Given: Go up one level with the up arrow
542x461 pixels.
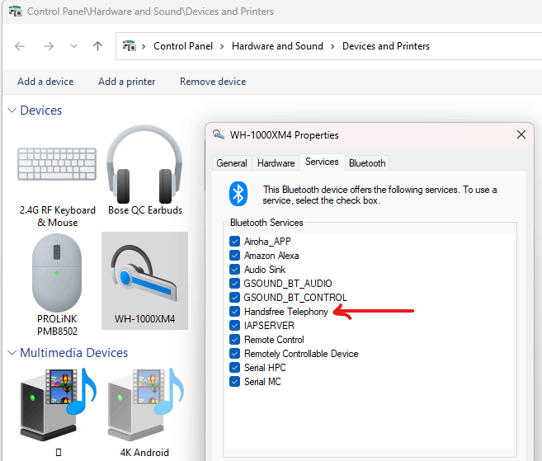Looking at the screenshot, I should point(98,46).
